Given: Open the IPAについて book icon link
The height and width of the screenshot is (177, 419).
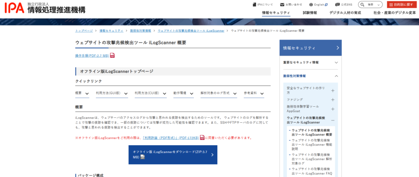Looking at the screenshot, I should tap(254, 4).
